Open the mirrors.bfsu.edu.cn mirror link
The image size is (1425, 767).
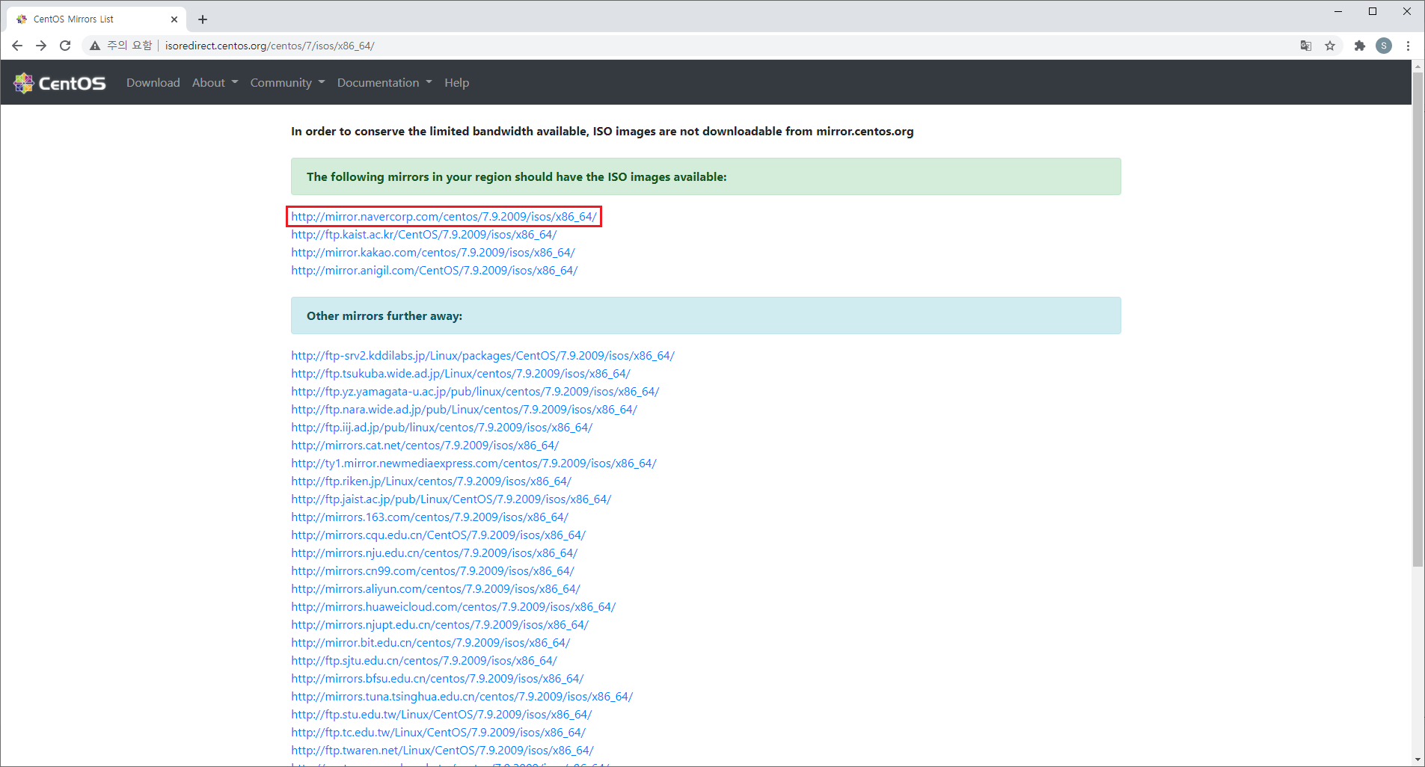(438, 679)
